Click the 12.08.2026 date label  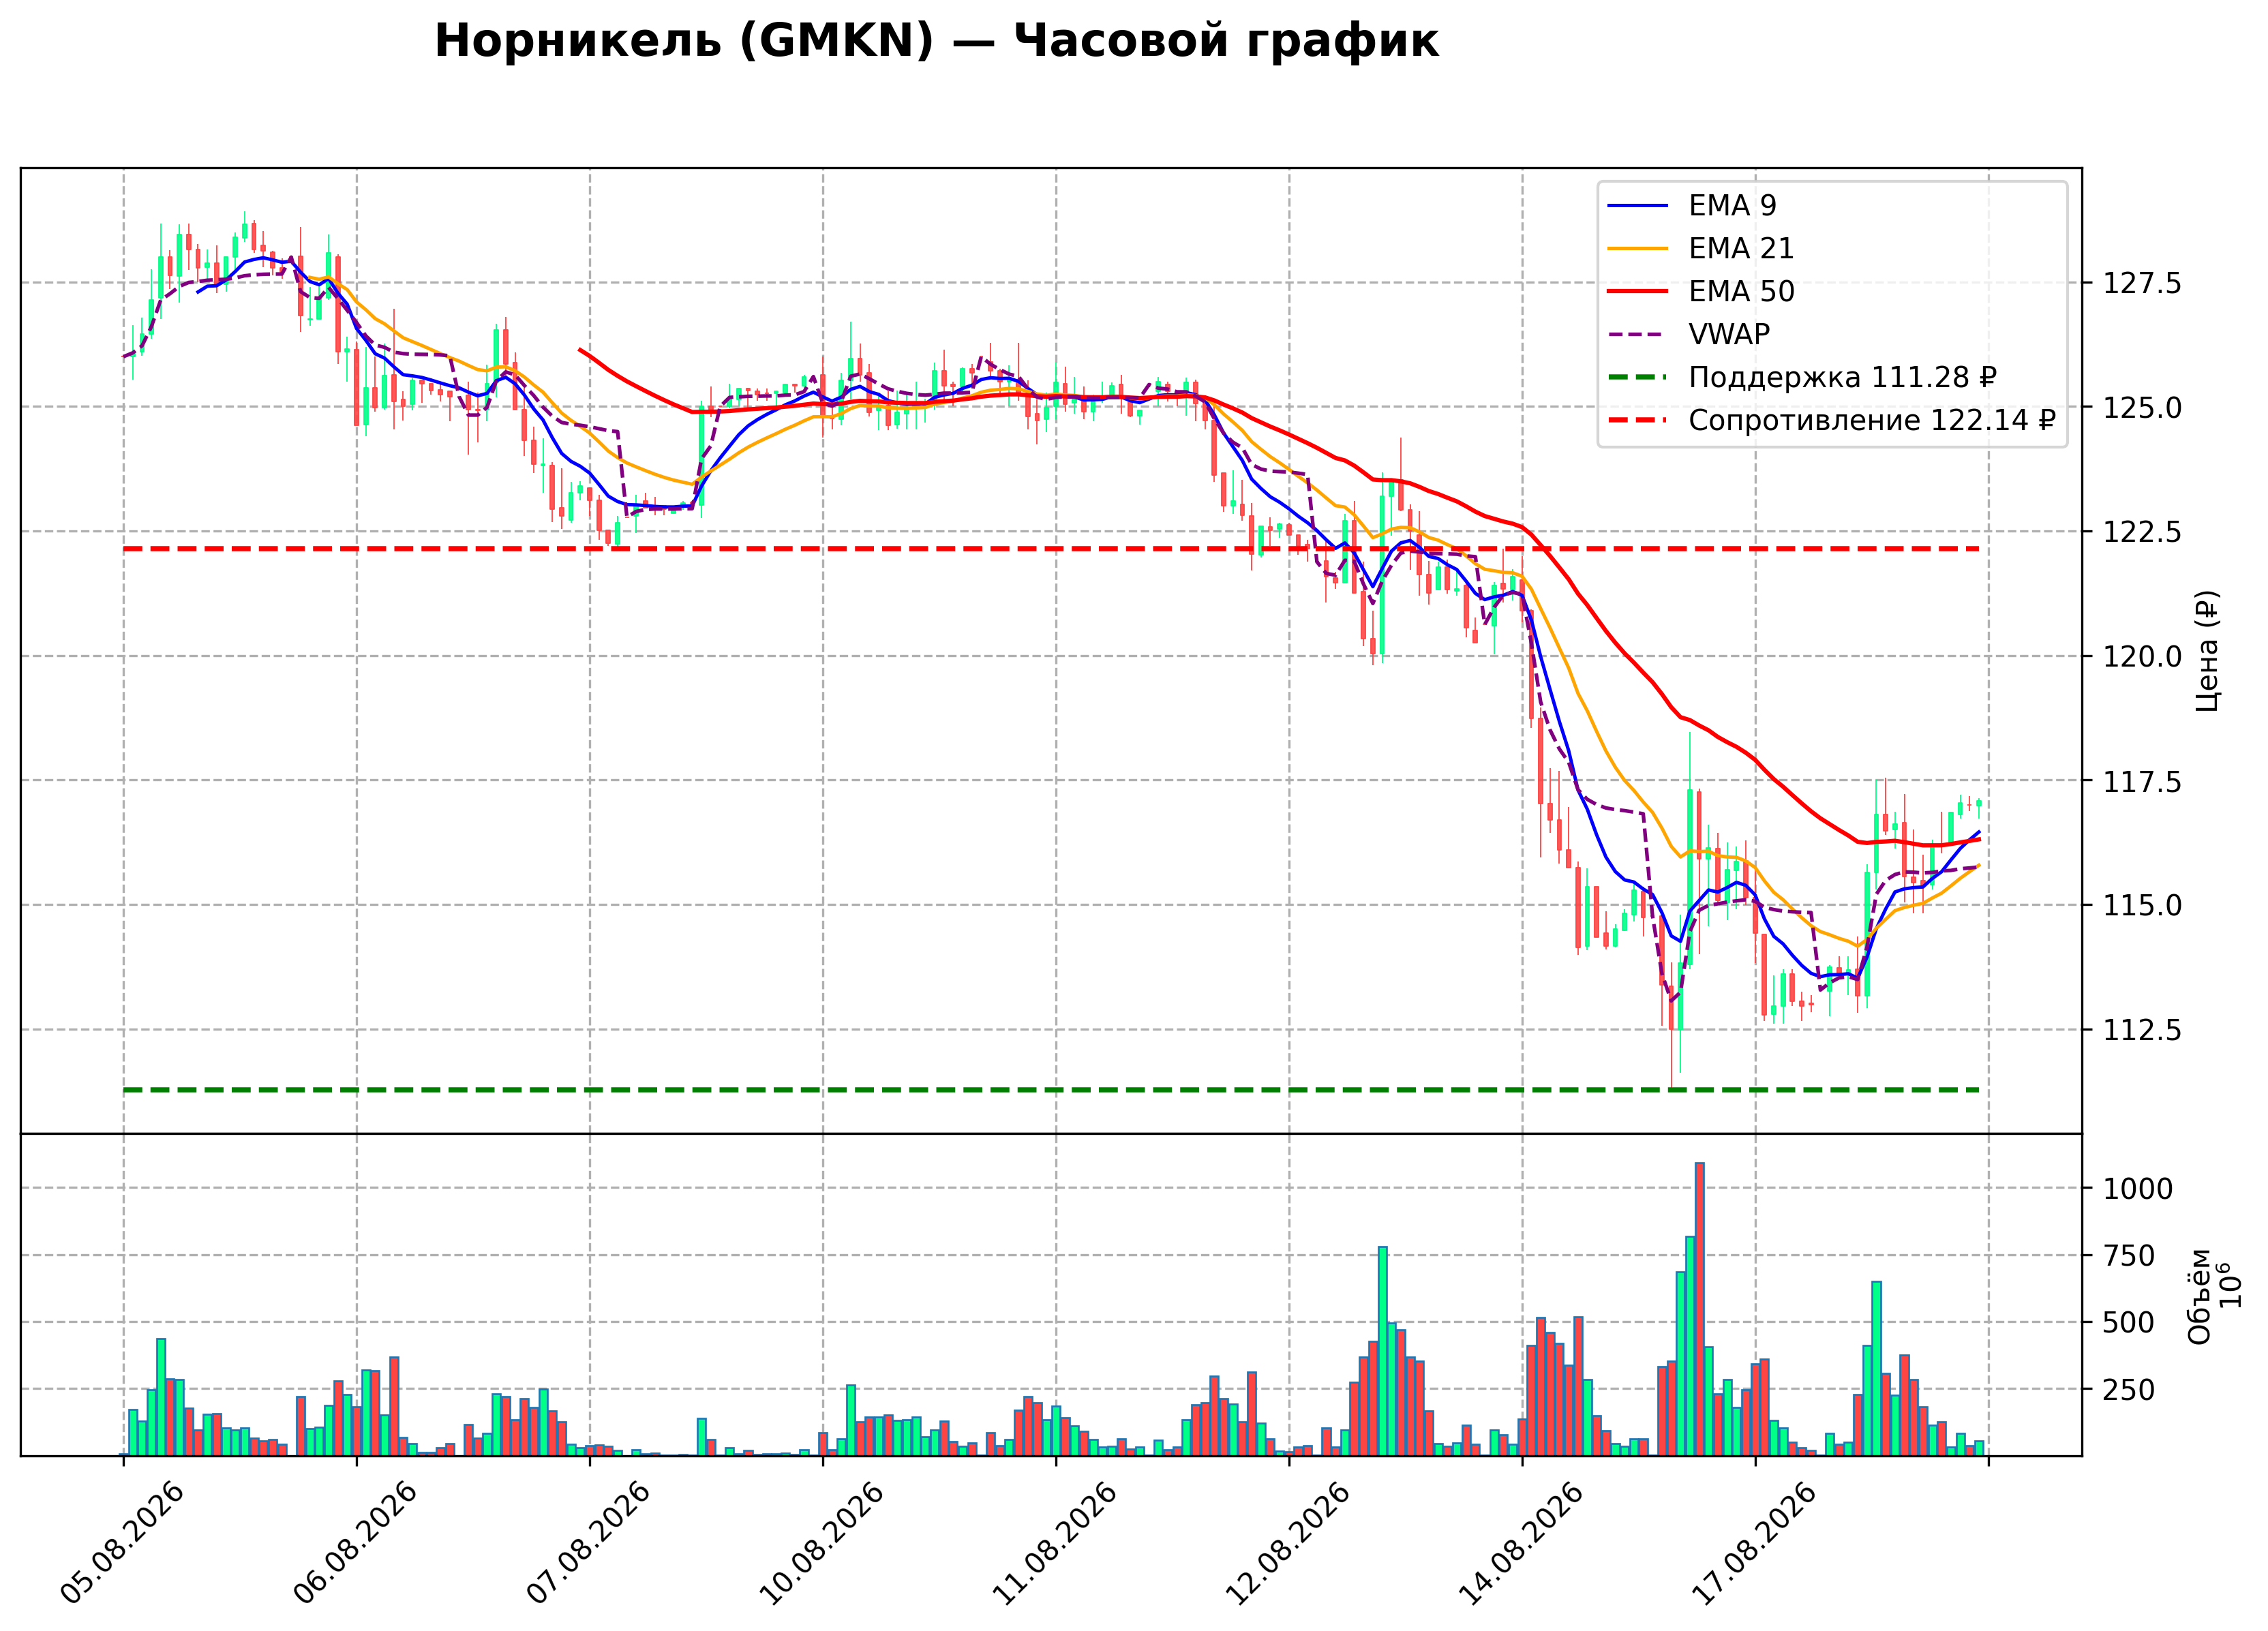[1287, 1543]
